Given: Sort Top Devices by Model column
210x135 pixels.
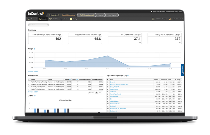Looking at the screenshot, I should 56,79.
